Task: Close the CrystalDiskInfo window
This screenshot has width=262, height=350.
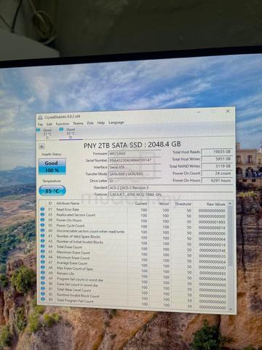Action: tap(228, 112)
